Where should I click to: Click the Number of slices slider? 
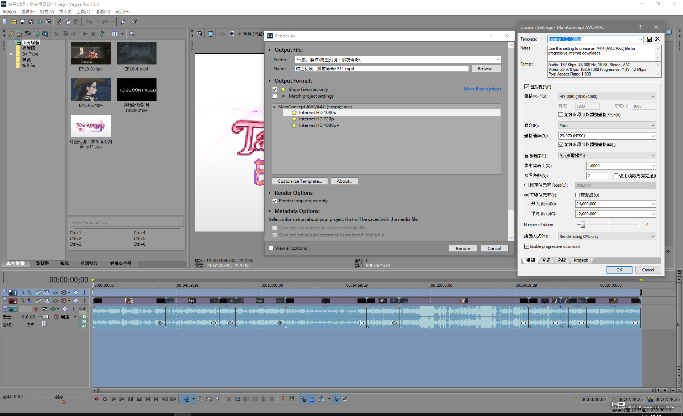click(583, 225)
